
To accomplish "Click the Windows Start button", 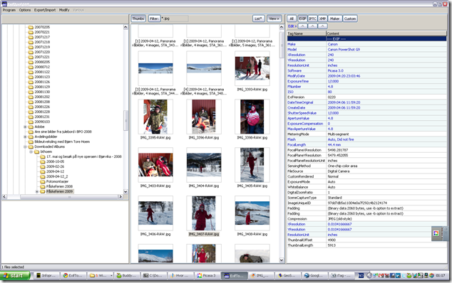I will click(15, 275).
